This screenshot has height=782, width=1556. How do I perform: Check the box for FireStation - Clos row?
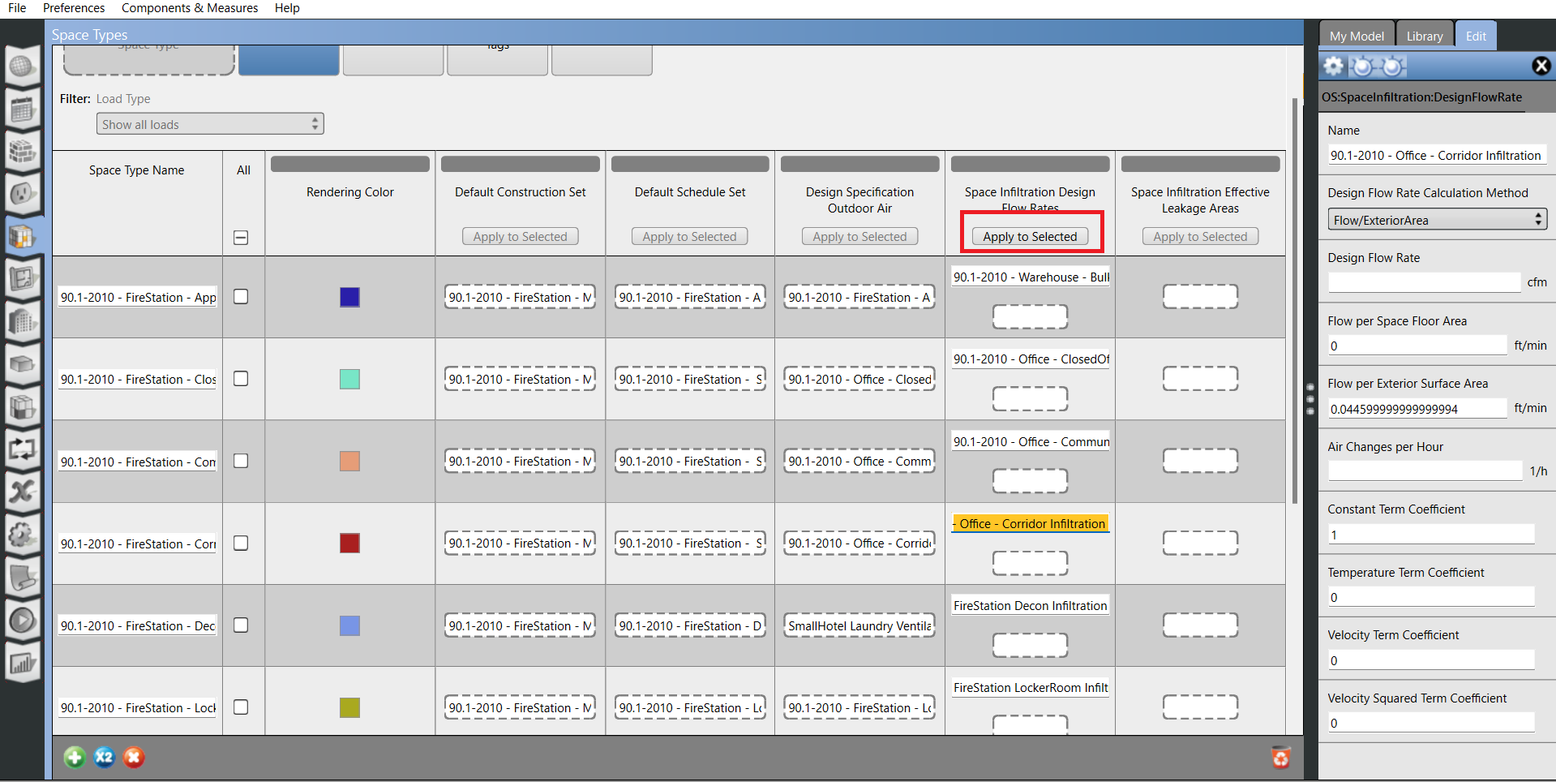coord(241,379)
